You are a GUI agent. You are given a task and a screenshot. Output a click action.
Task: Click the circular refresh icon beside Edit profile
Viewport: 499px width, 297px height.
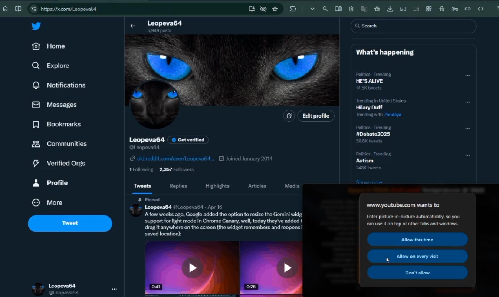[289, 116]
